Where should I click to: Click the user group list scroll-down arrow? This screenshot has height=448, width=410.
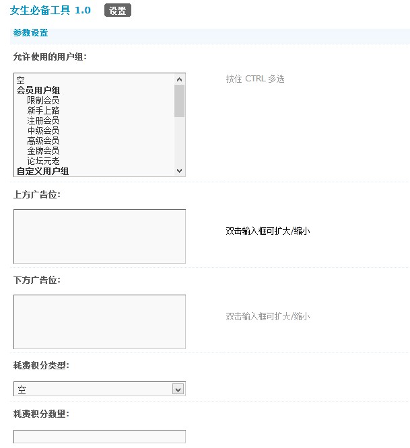179,171
